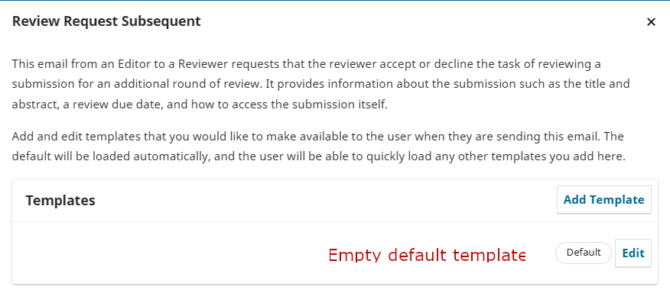Click the word automatically in second paragraph
Viewport: 670px width, 290px height.
pos(171,157)
